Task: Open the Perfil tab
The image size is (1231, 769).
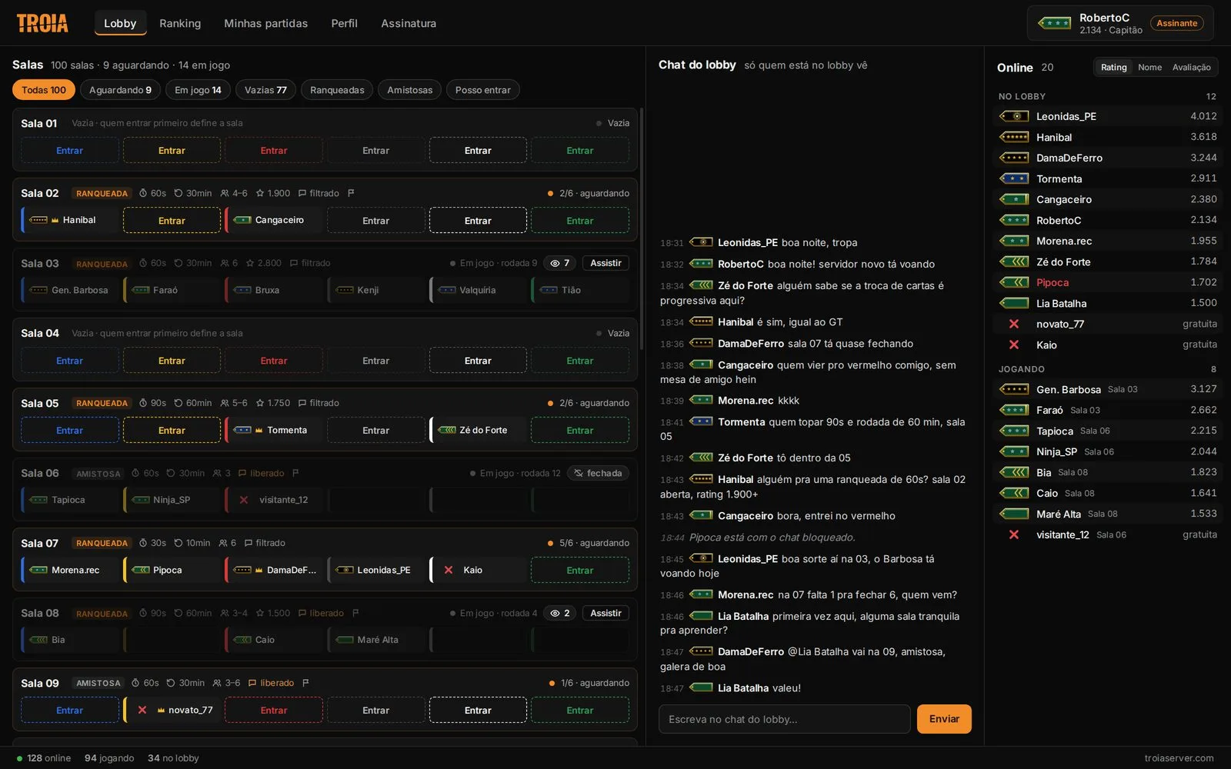Action: [344, 23]
